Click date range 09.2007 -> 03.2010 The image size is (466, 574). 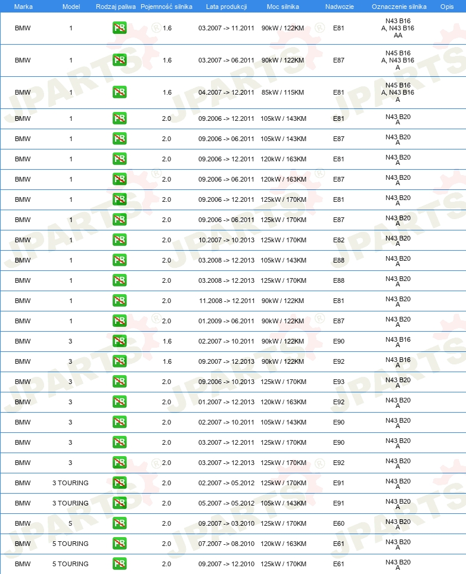pos(226,523)
